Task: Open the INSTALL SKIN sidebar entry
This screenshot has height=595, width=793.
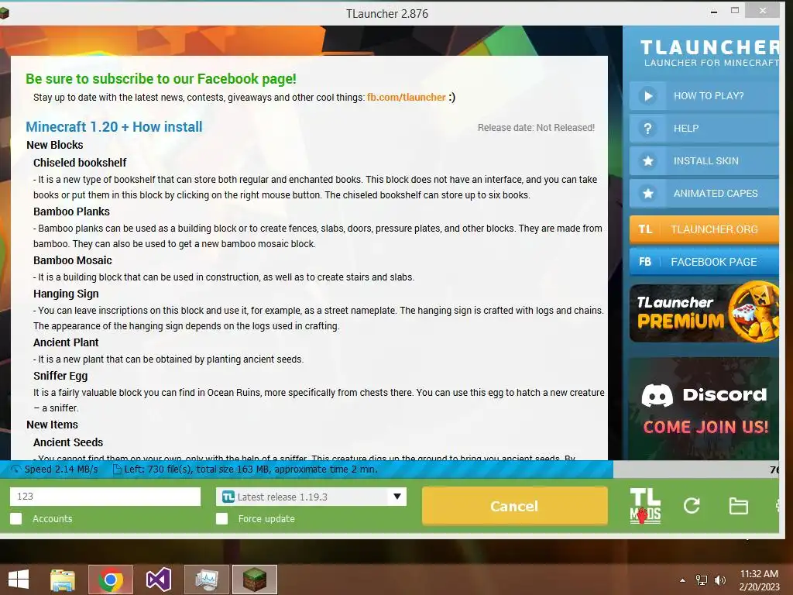Action: (704, 161)
